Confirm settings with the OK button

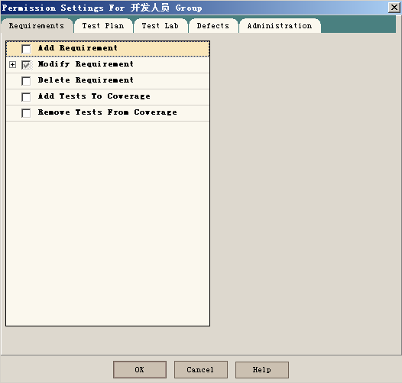140,370
